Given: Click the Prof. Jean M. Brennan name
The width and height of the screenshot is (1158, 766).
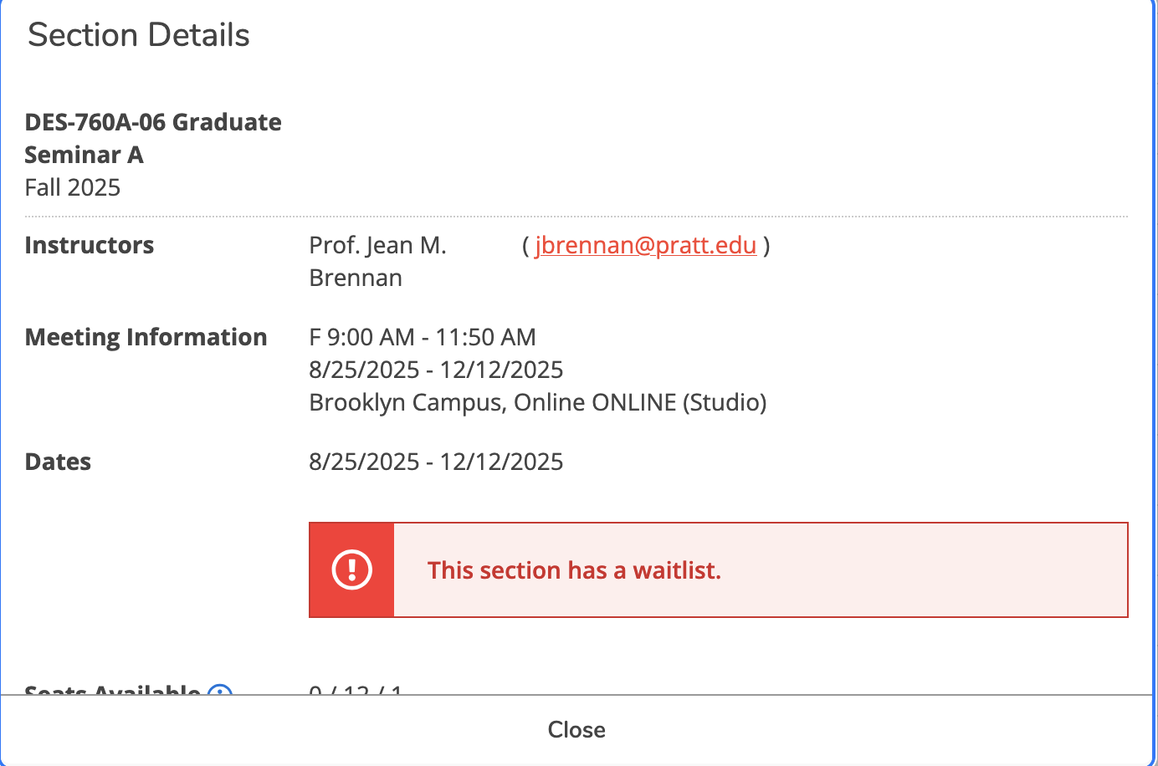Looking at the screenshot, I should click(377, 261).
